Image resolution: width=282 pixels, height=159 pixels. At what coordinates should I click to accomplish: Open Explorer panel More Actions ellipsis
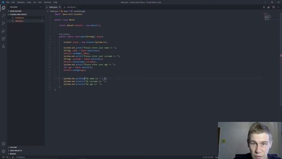(x=41, y=7)
